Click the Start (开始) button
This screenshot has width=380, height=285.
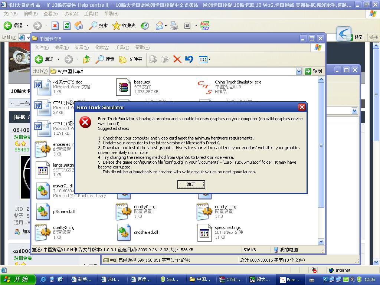pyautogui.click(x=17, y=279)
